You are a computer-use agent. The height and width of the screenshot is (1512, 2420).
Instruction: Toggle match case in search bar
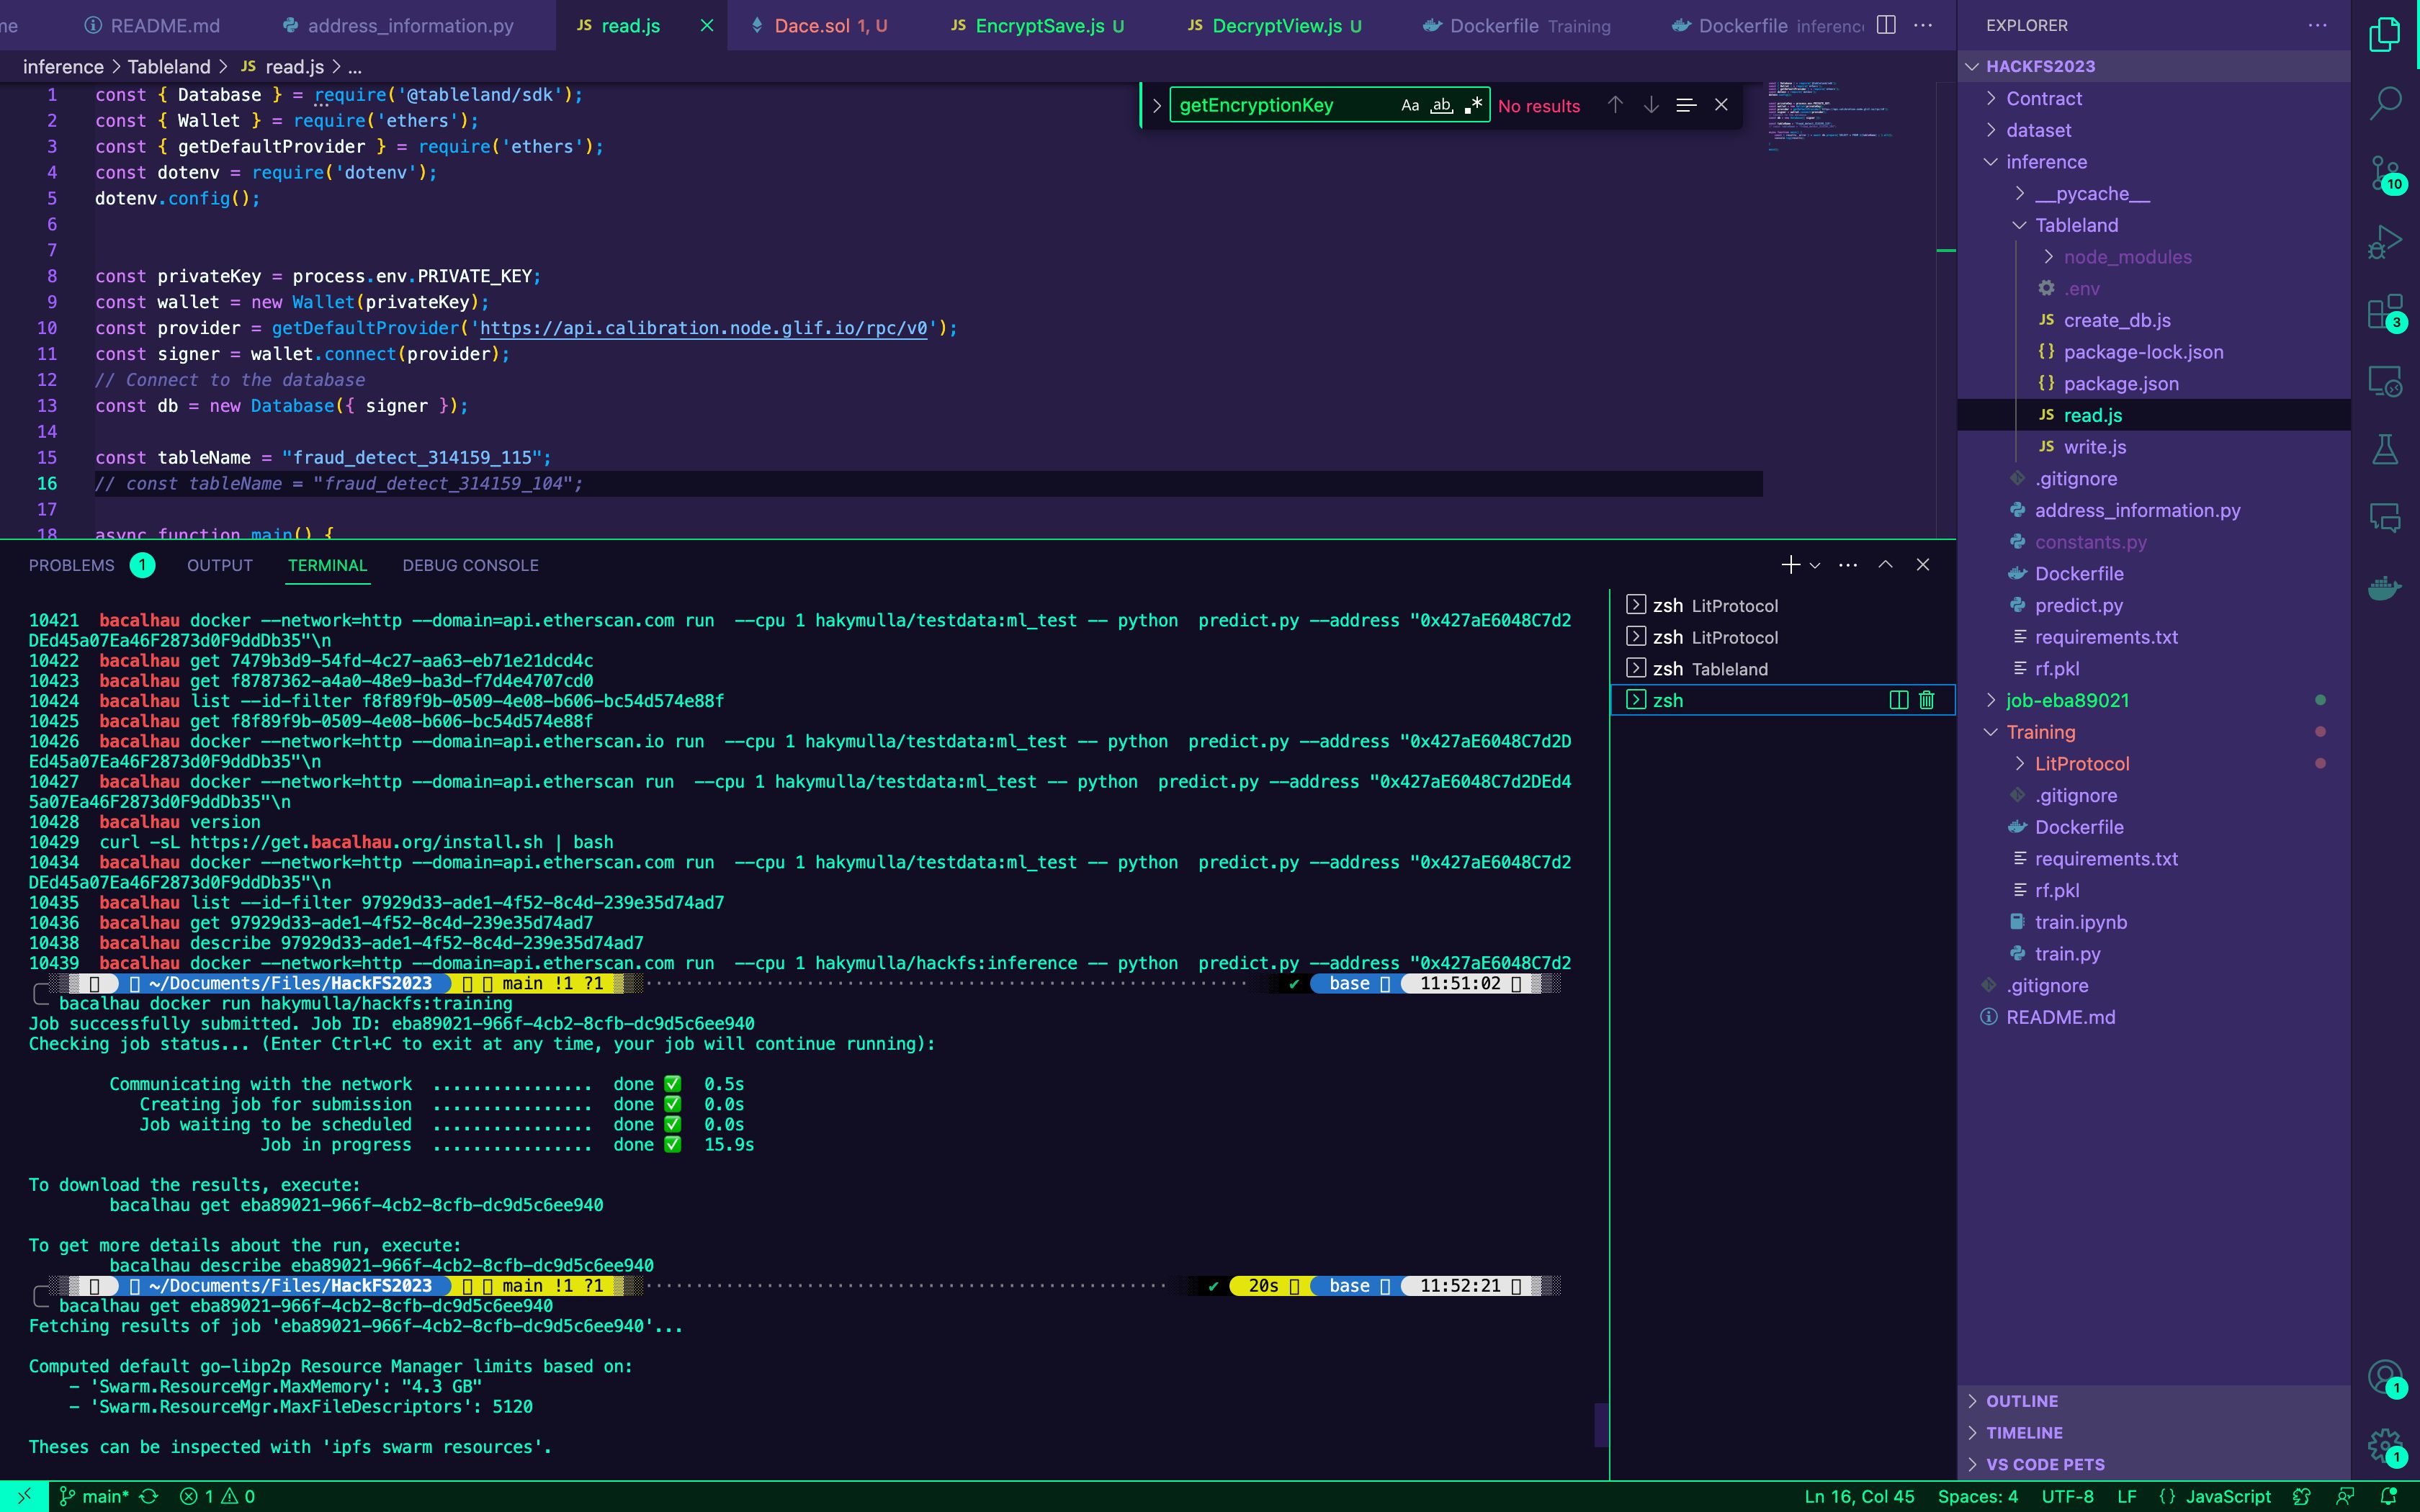[x=1410, y=104]
